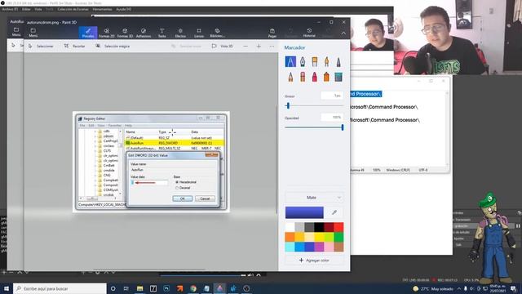Open the current blue color picker
Screen dimensions: 522x294
coord(304,212)
